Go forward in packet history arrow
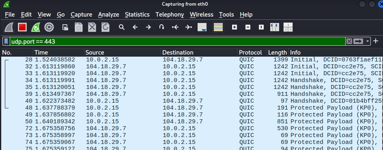Screen dimensions: 383x150 click(x=148, y=27)
